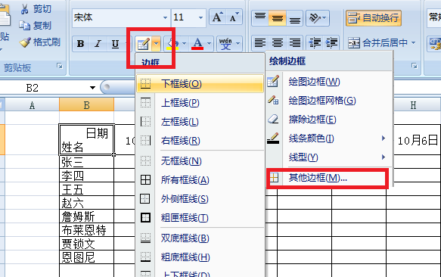The width and height of the screenshot is (441, 277).
Task: Choose 粗底框线(H) thick bottom border
Action: click(200, 257)
